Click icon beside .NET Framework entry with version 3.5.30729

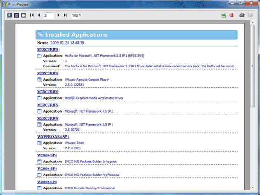(x=40, y=125)
